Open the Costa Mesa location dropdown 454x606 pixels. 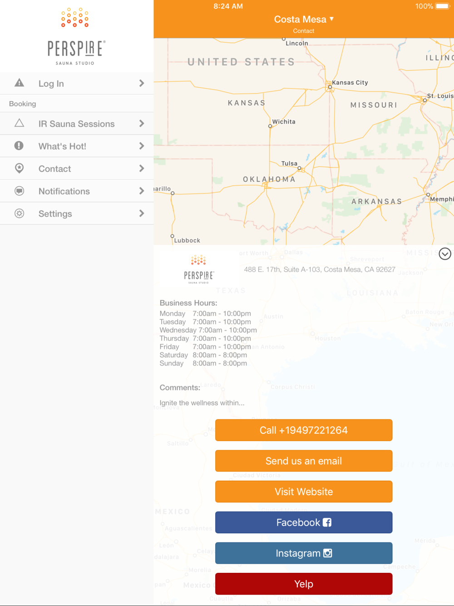coord(304,19)
